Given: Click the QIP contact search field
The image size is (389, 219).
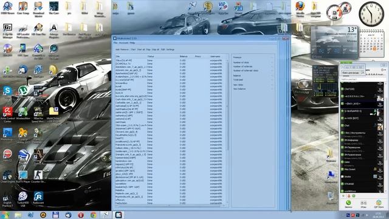Looking at the screenshot, I should tap(362, 79).
